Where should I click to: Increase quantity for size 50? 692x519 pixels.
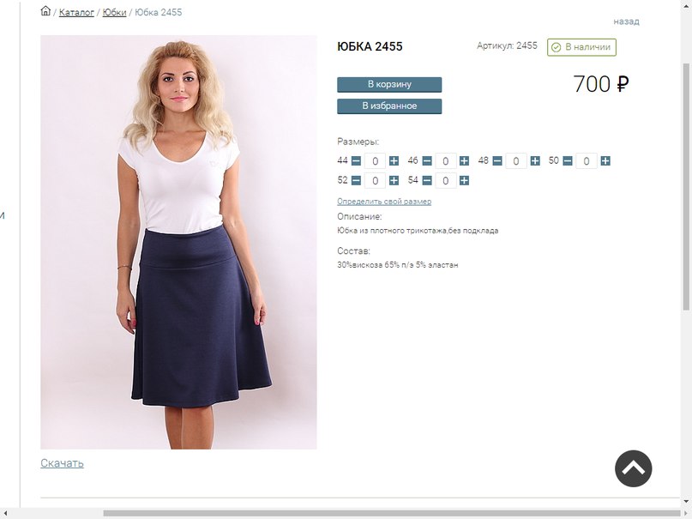point(605,161)
